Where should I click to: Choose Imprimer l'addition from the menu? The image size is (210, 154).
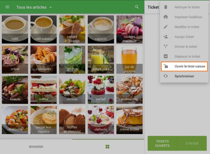[188, 17]
